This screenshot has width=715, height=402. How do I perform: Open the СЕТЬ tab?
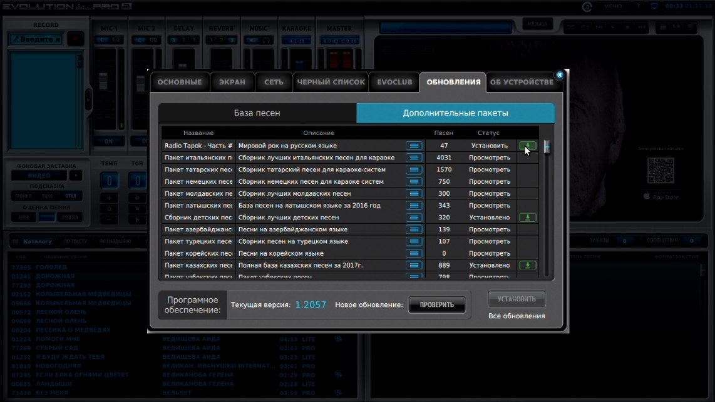pos(274,82)
